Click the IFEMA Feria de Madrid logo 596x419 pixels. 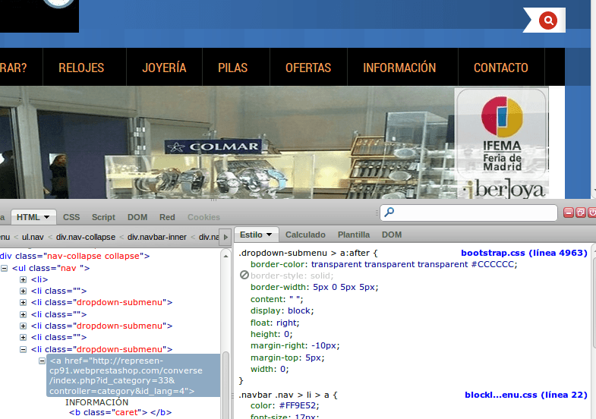(x=502, y=133)
